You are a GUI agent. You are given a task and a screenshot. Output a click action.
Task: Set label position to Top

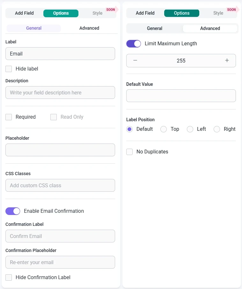point(164,129)
